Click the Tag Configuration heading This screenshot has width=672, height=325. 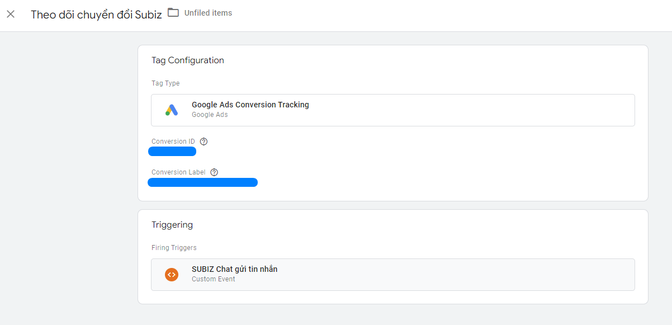coord(188,60)
